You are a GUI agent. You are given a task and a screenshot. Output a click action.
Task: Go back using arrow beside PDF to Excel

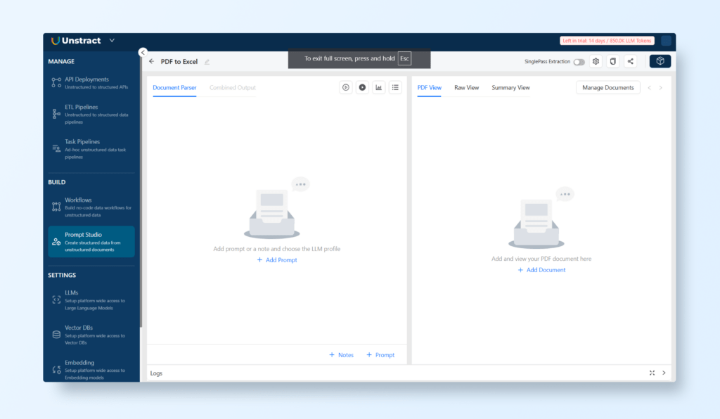pyautogui.click(x=152, y=62)
